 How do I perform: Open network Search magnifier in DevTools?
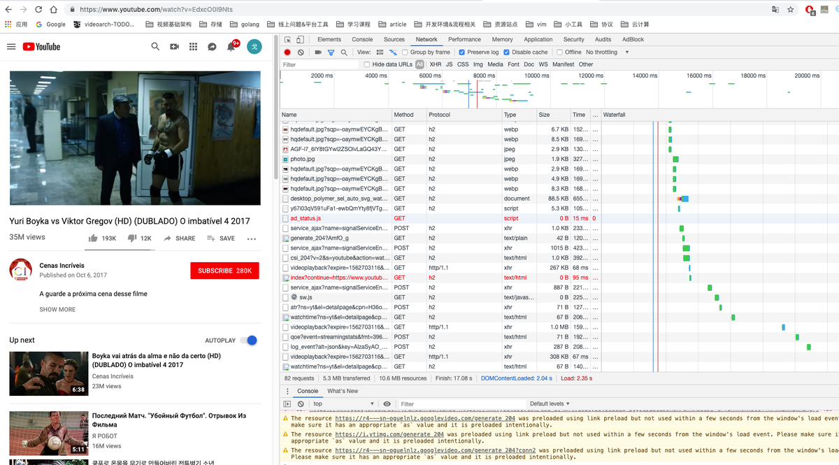(344, 52)
